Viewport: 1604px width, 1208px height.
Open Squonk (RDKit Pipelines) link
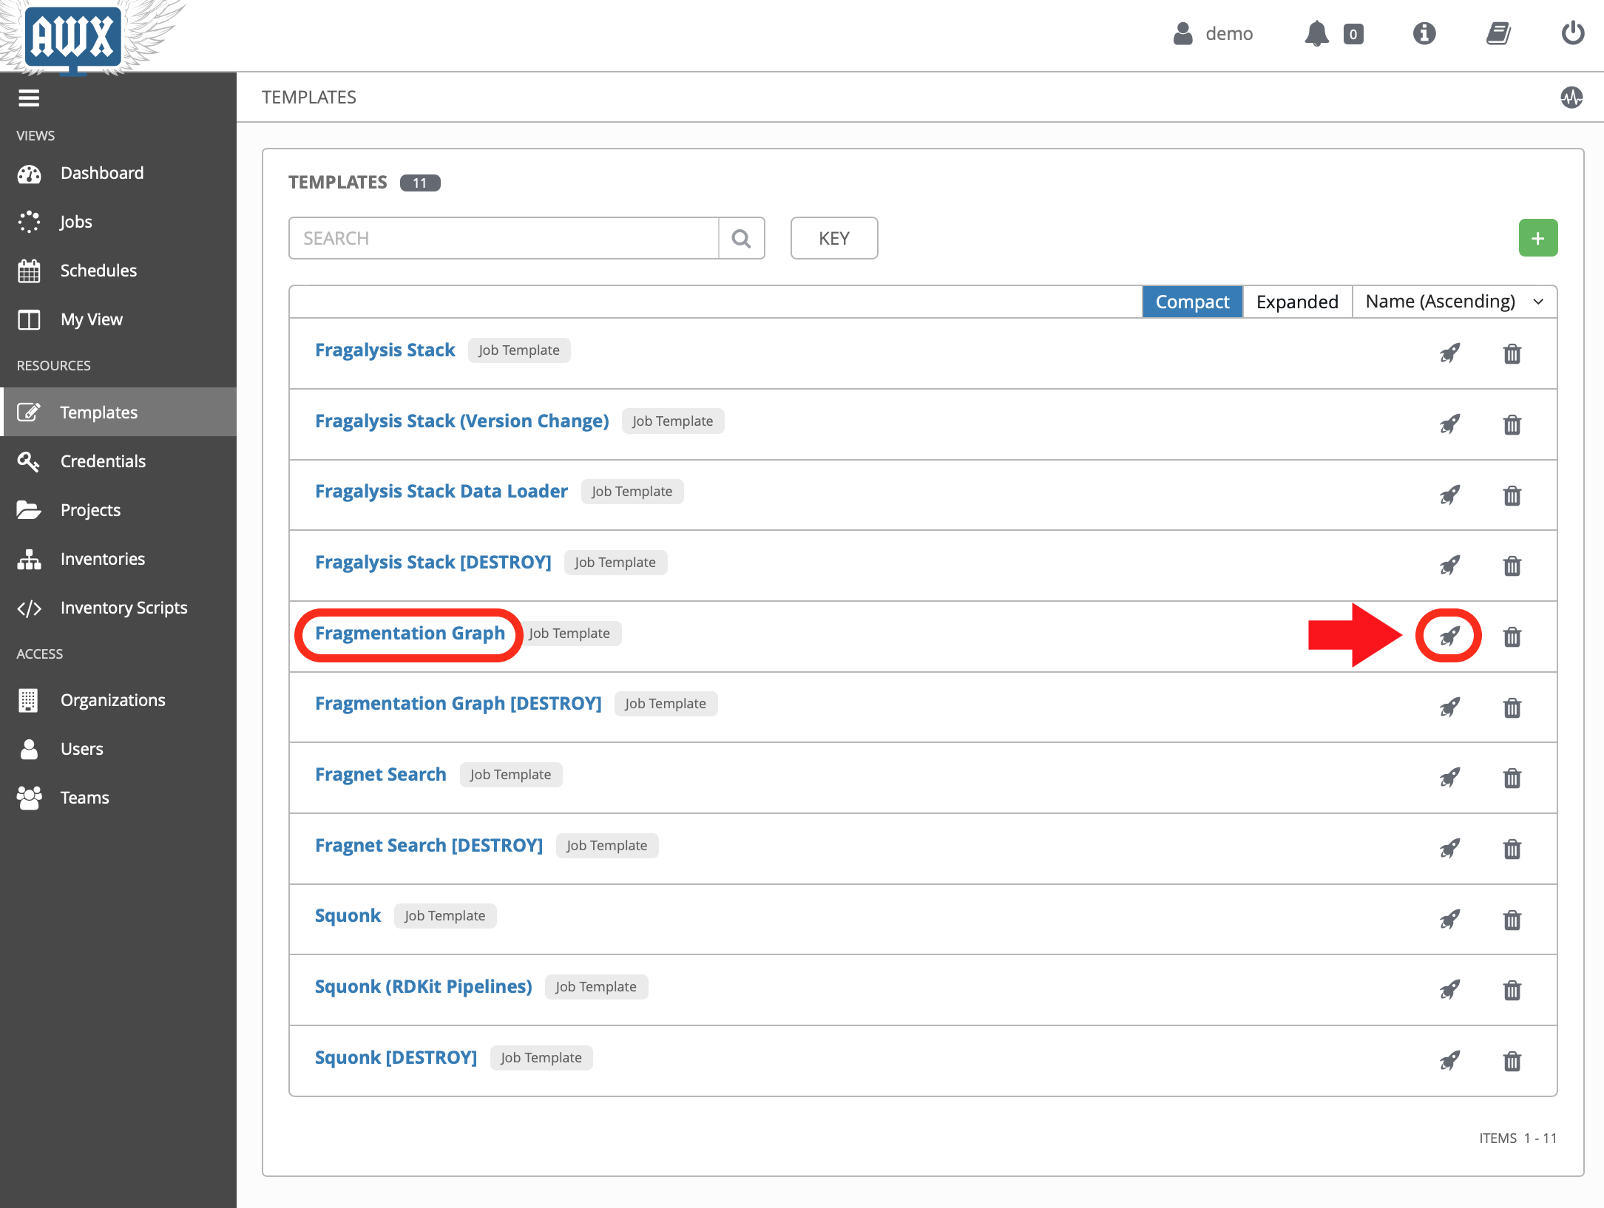(423, 986)
